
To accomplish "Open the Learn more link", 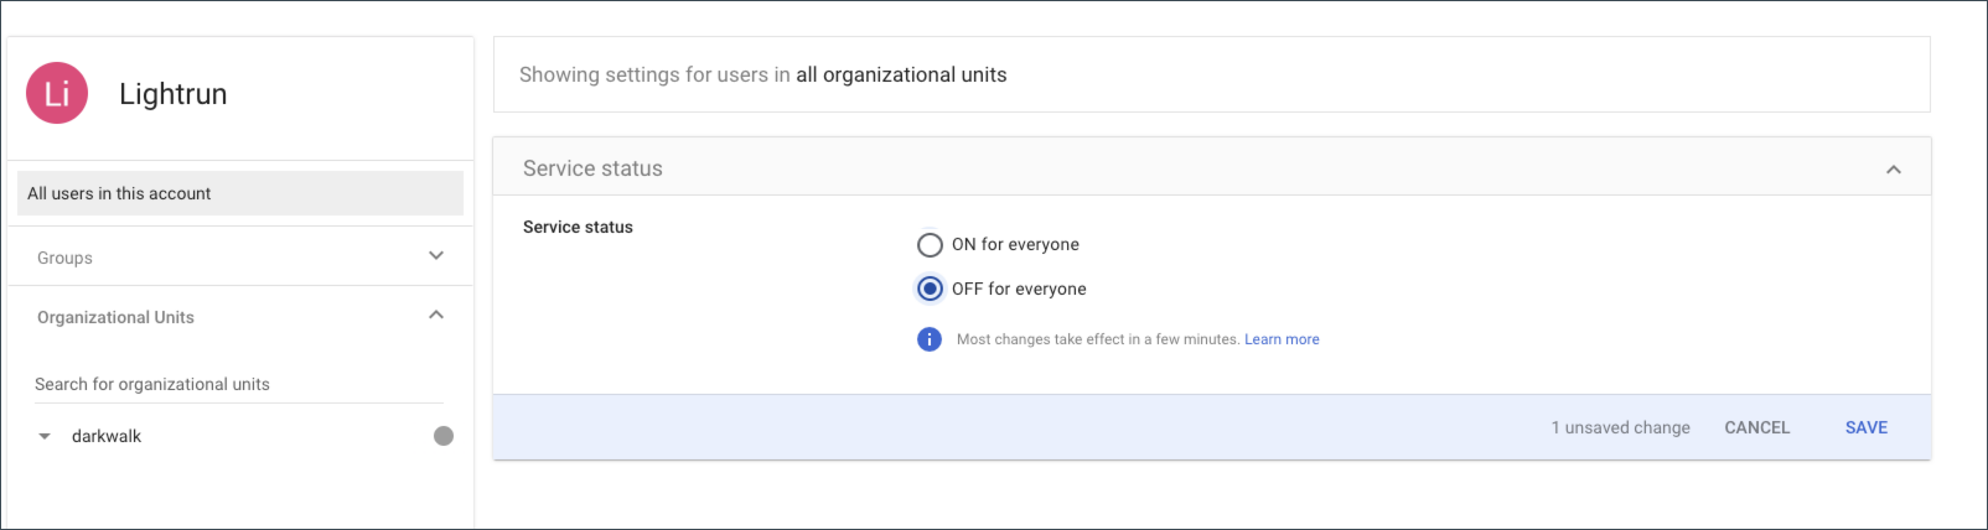I will coord(1281,339).
